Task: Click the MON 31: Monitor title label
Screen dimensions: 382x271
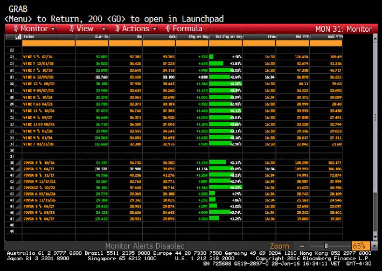Action: (344, 29)
